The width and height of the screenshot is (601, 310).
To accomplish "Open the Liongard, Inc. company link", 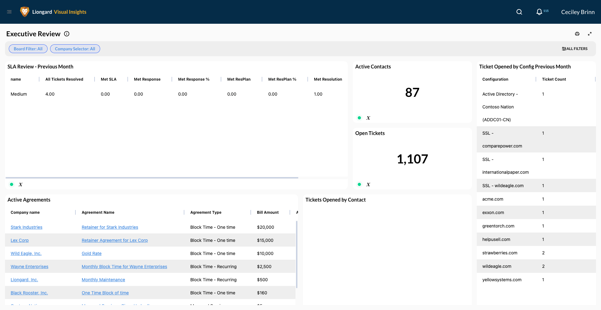I will tap(24, 280).
